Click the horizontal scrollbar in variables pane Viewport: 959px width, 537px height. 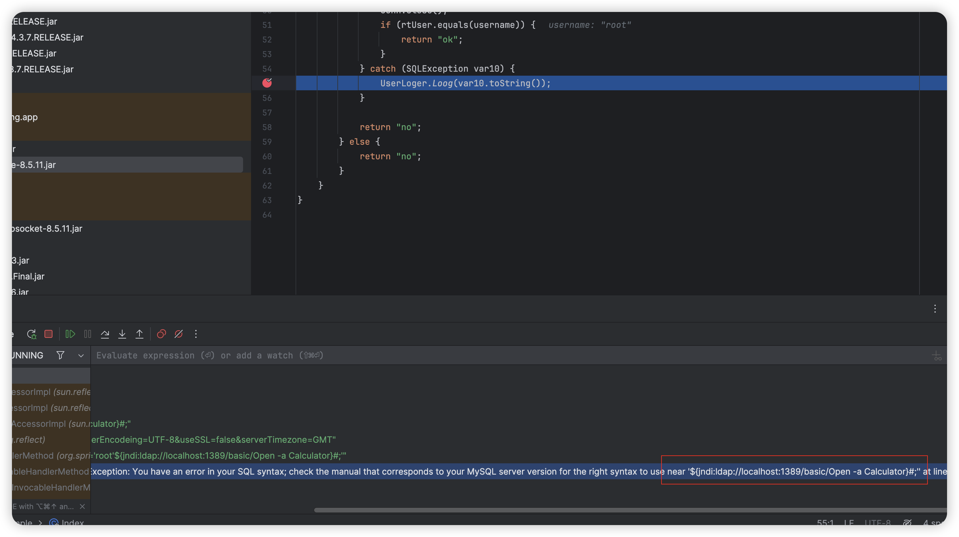tap(630, 510)
